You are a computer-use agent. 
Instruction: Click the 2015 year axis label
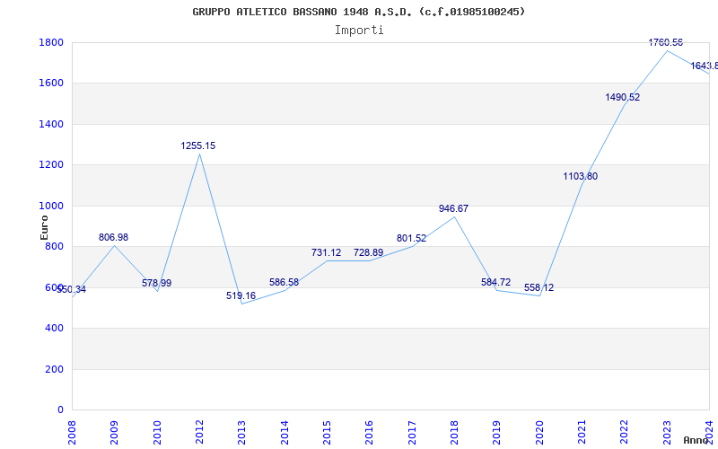tap(327, 433)
